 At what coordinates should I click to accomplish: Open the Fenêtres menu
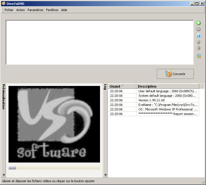point(52,10)
